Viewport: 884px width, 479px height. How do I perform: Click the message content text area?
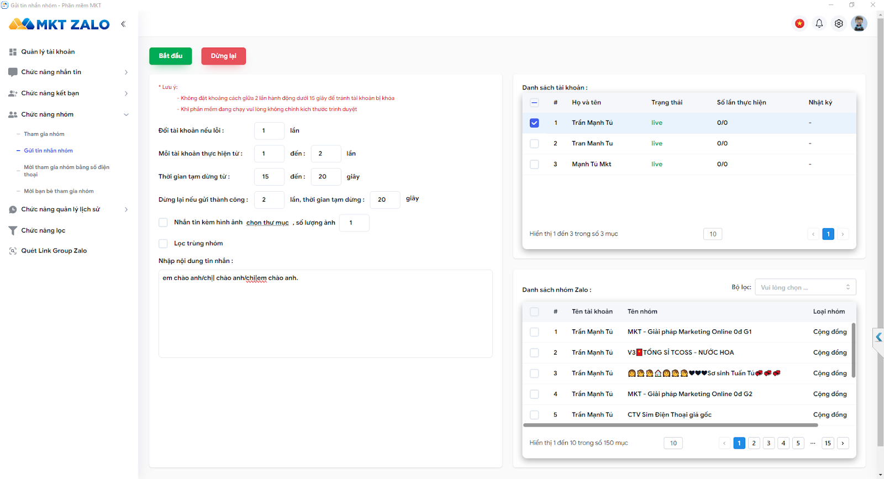coord(325,314)
